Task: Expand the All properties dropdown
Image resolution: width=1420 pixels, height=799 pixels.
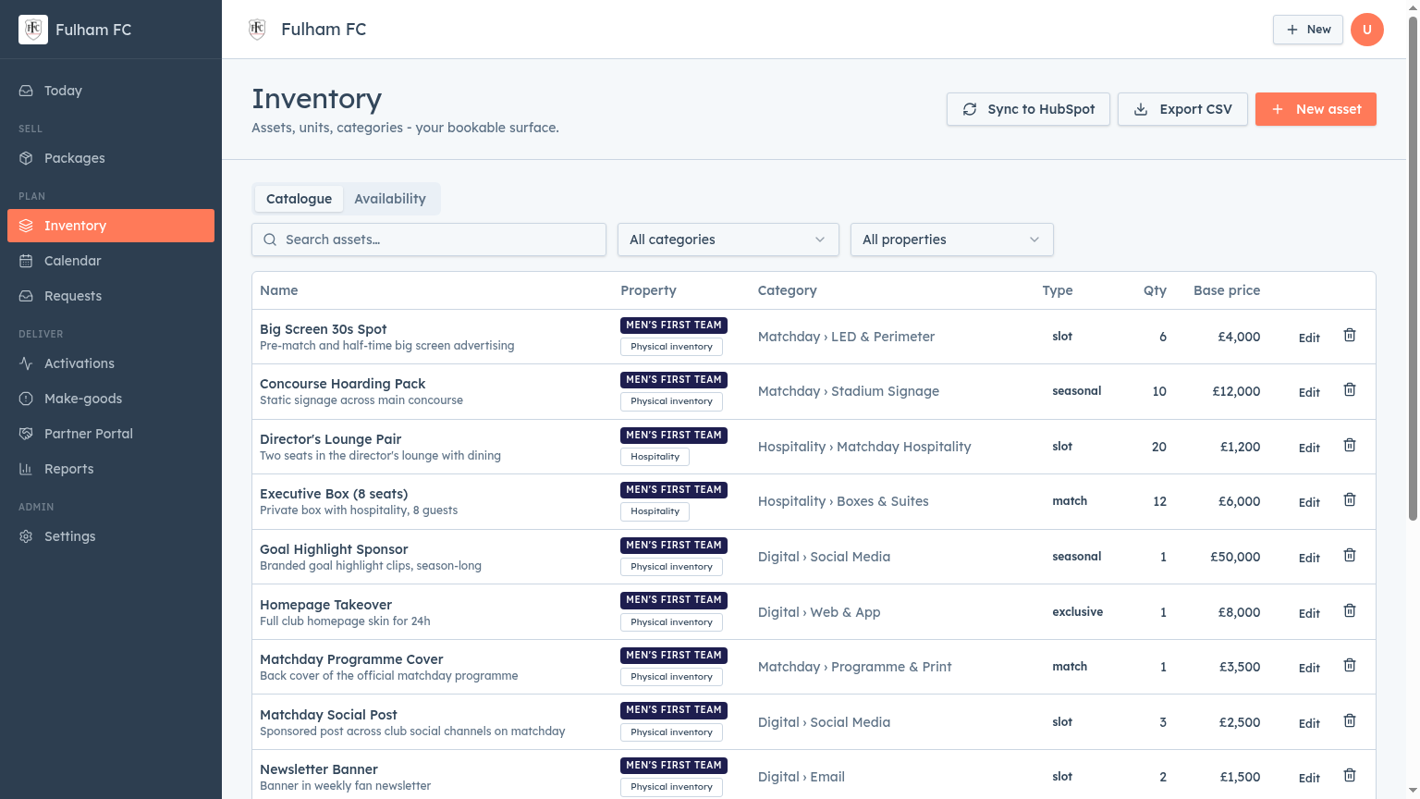Action: pyautogui.click(x=952, y=240)
